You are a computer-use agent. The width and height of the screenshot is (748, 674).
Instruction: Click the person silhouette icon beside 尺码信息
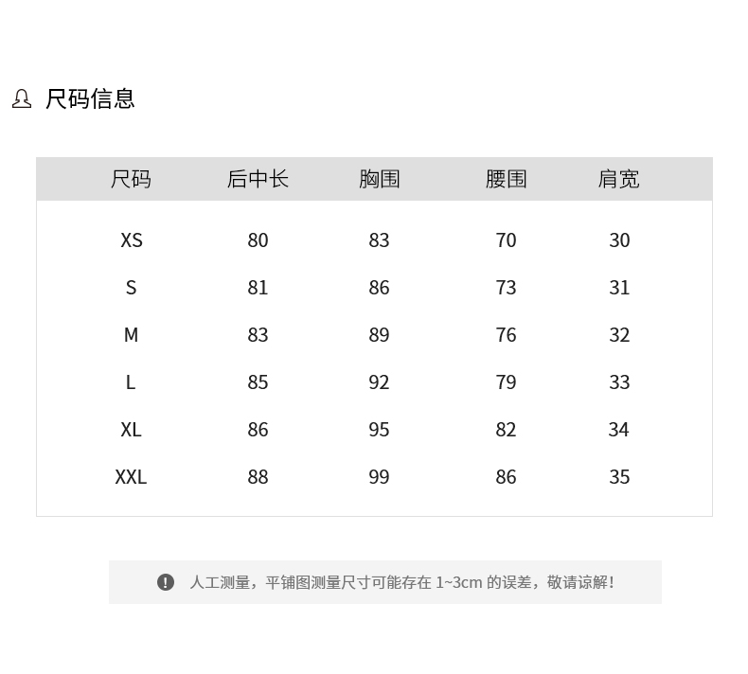22,98
